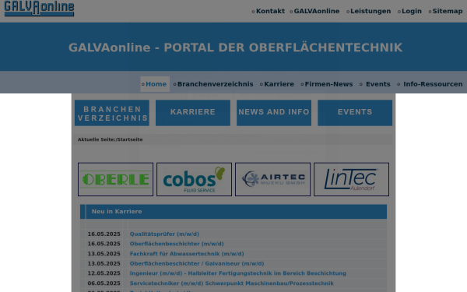Screen dimensions: 467x292
Task: Open the OBERLE sponsor logo
Action: click(x=115, y=179)
